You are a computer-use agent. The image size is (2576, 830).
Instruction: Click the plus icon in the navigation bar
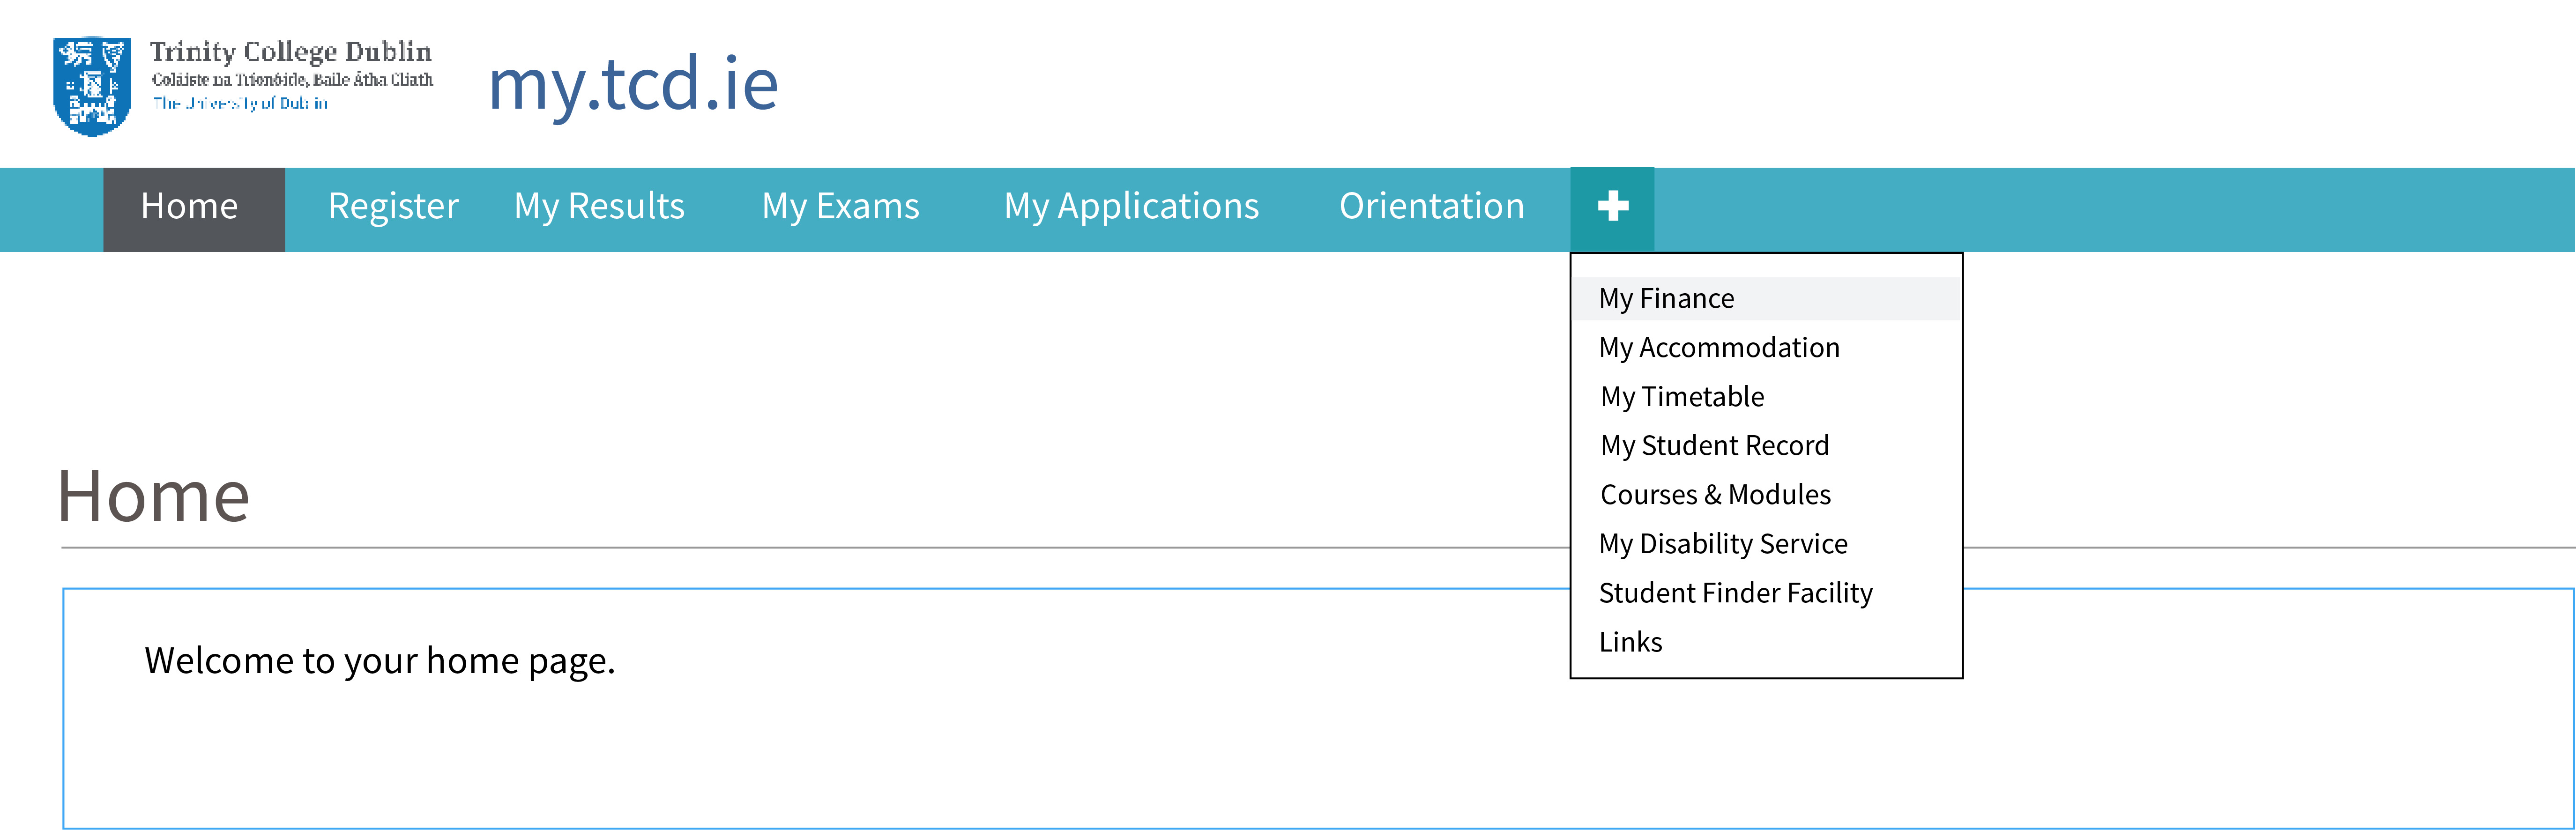coord(1612,207)
